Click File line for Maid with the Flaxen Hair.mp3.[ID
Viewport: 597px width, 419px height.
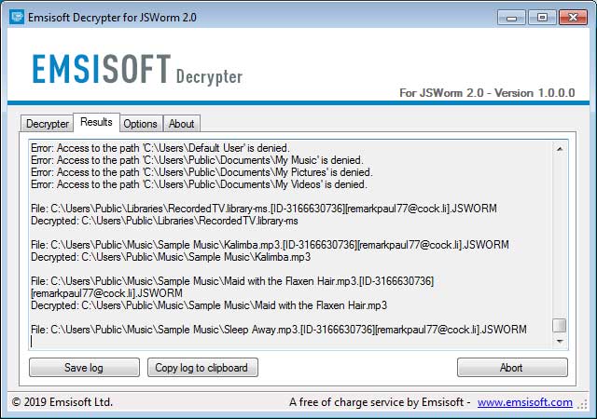[x=232, y=281]
